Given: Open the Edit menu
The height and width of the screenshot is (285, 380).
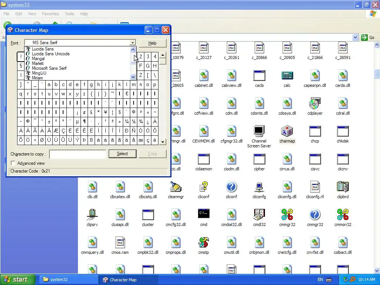Looking at the screenshot, I should [19, 14].
